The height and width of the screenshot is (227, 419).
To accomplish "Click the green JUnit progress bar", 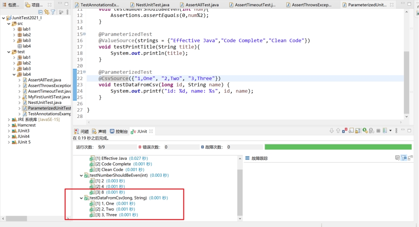I will 338,146.
